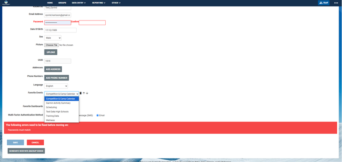Click the Date Of Birth field
Image resolution: width=342 pixels, height=162 pixels.
[x=60, y=30]
